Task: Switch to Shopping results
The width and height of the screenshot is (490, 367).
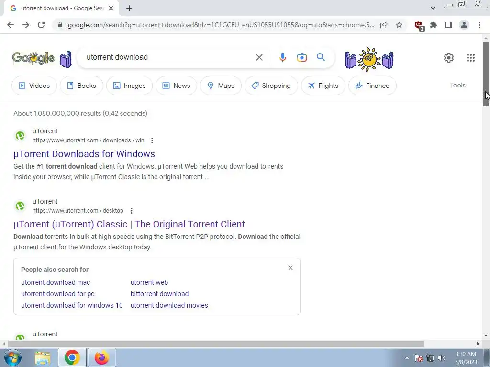Action: [x=271, y=86]
